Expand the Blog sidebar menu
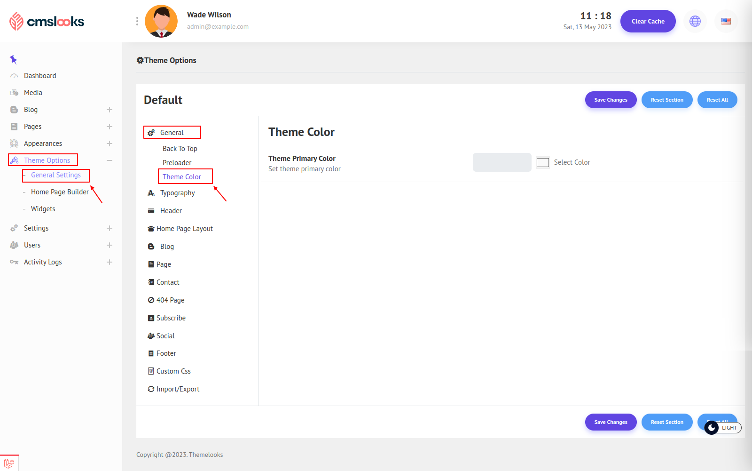This screenshot has width=752, height=471. [x=110, y=110]
